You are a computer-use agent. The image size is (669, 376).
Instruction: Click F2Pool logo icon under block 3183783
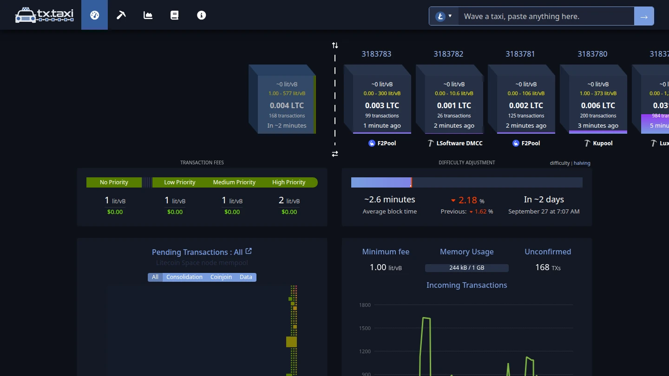click(x=372, y=143)
